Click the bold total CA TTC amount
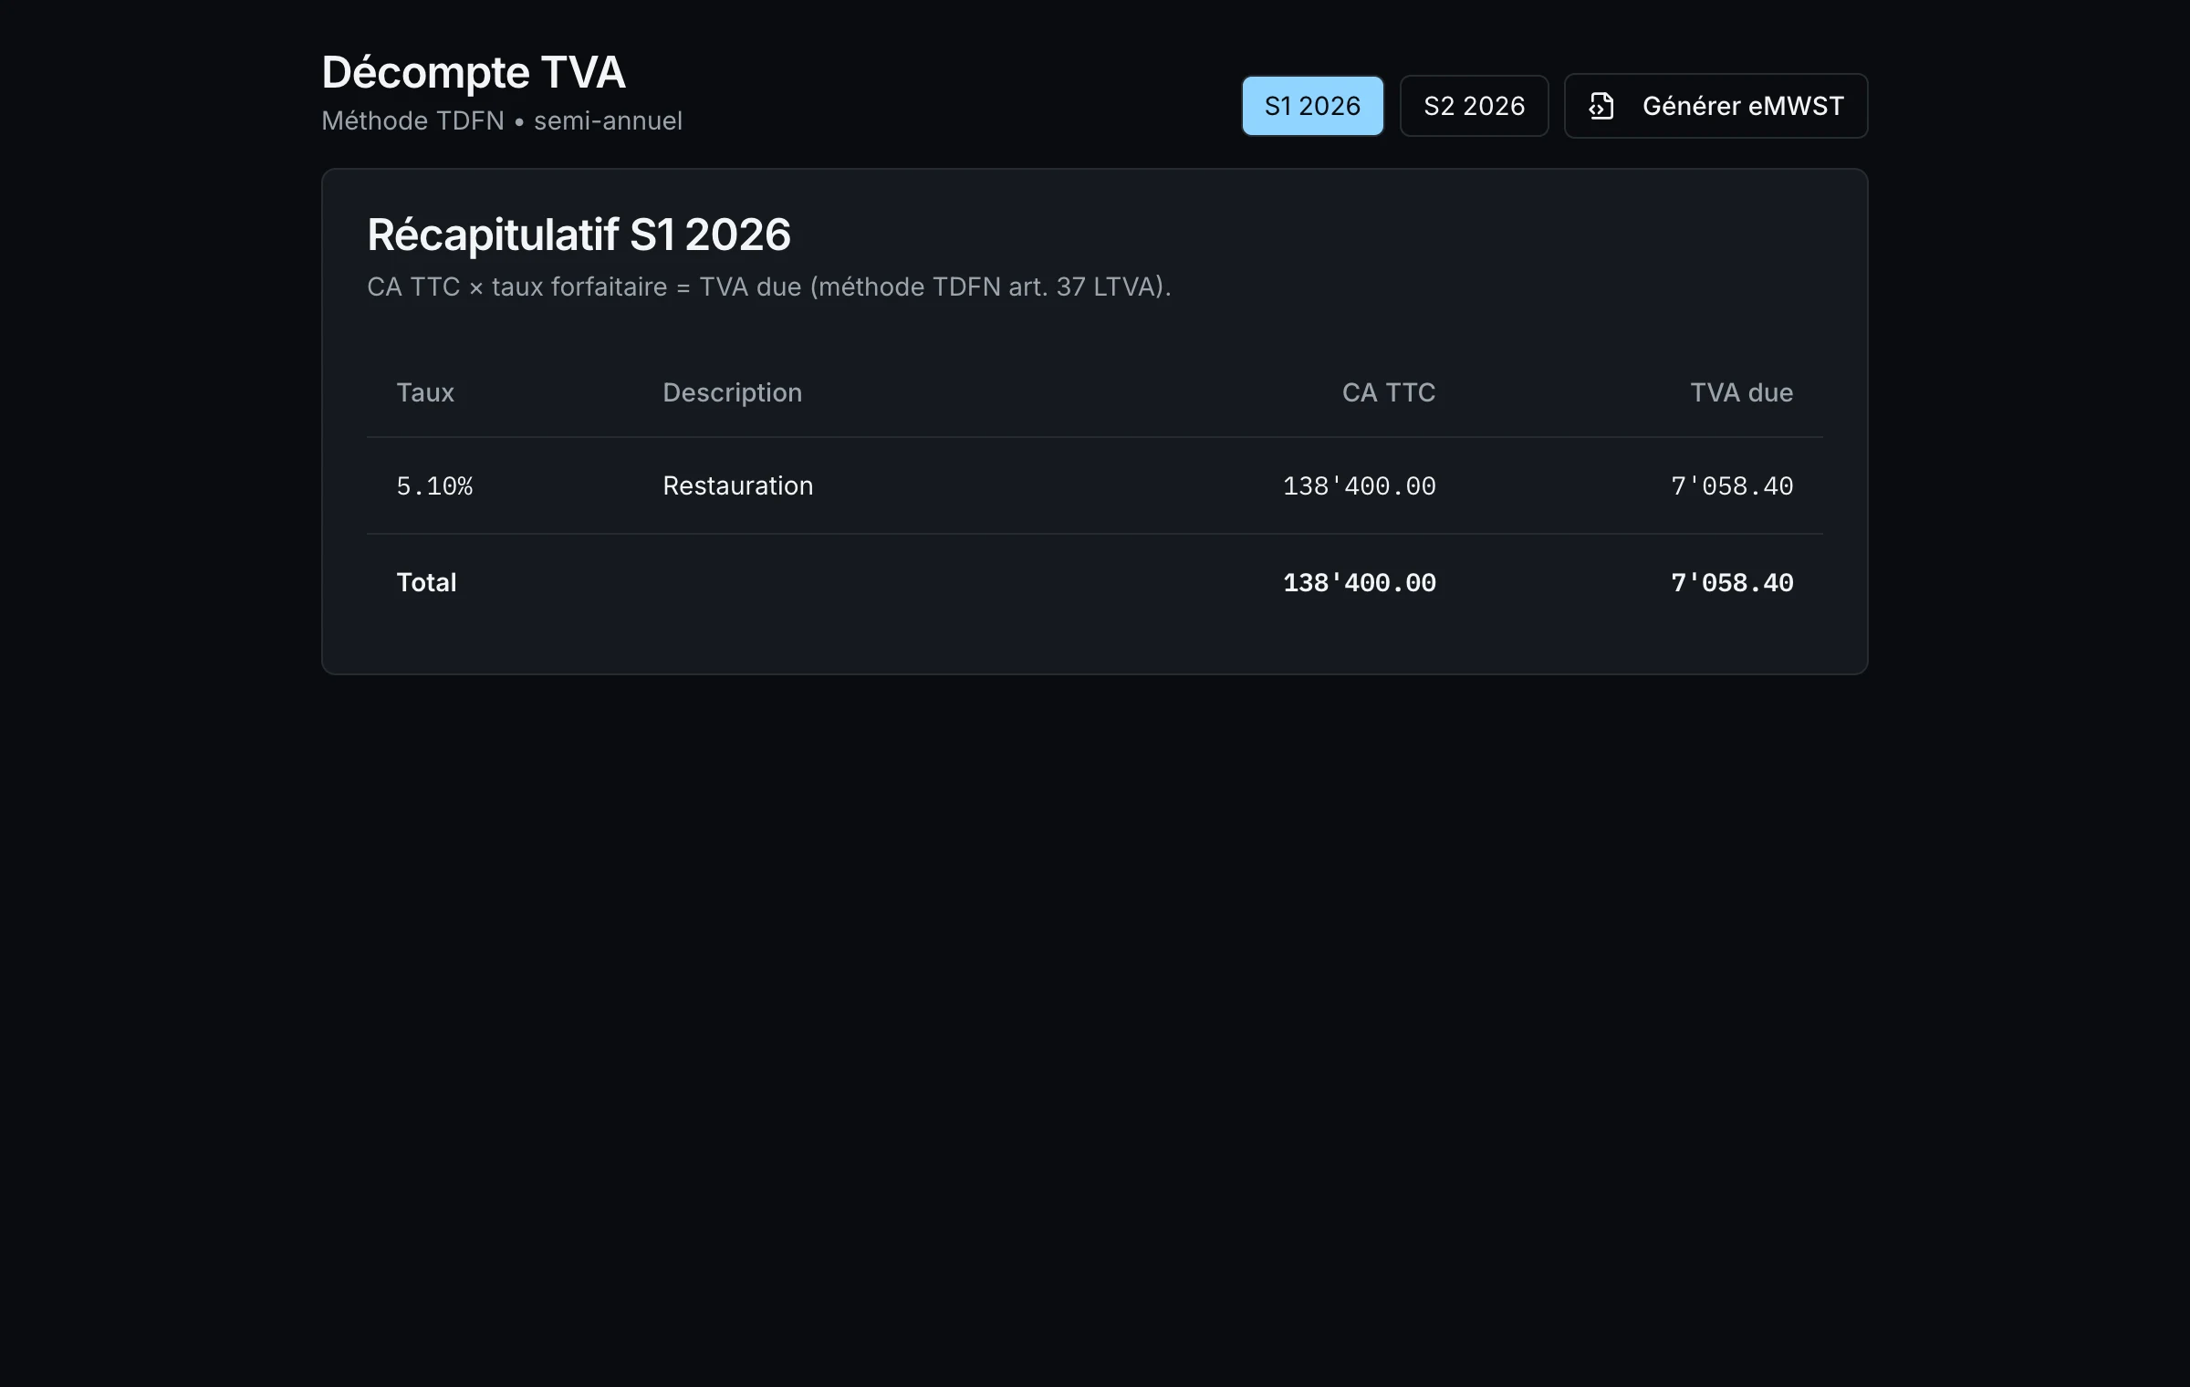 [1359, 582]
